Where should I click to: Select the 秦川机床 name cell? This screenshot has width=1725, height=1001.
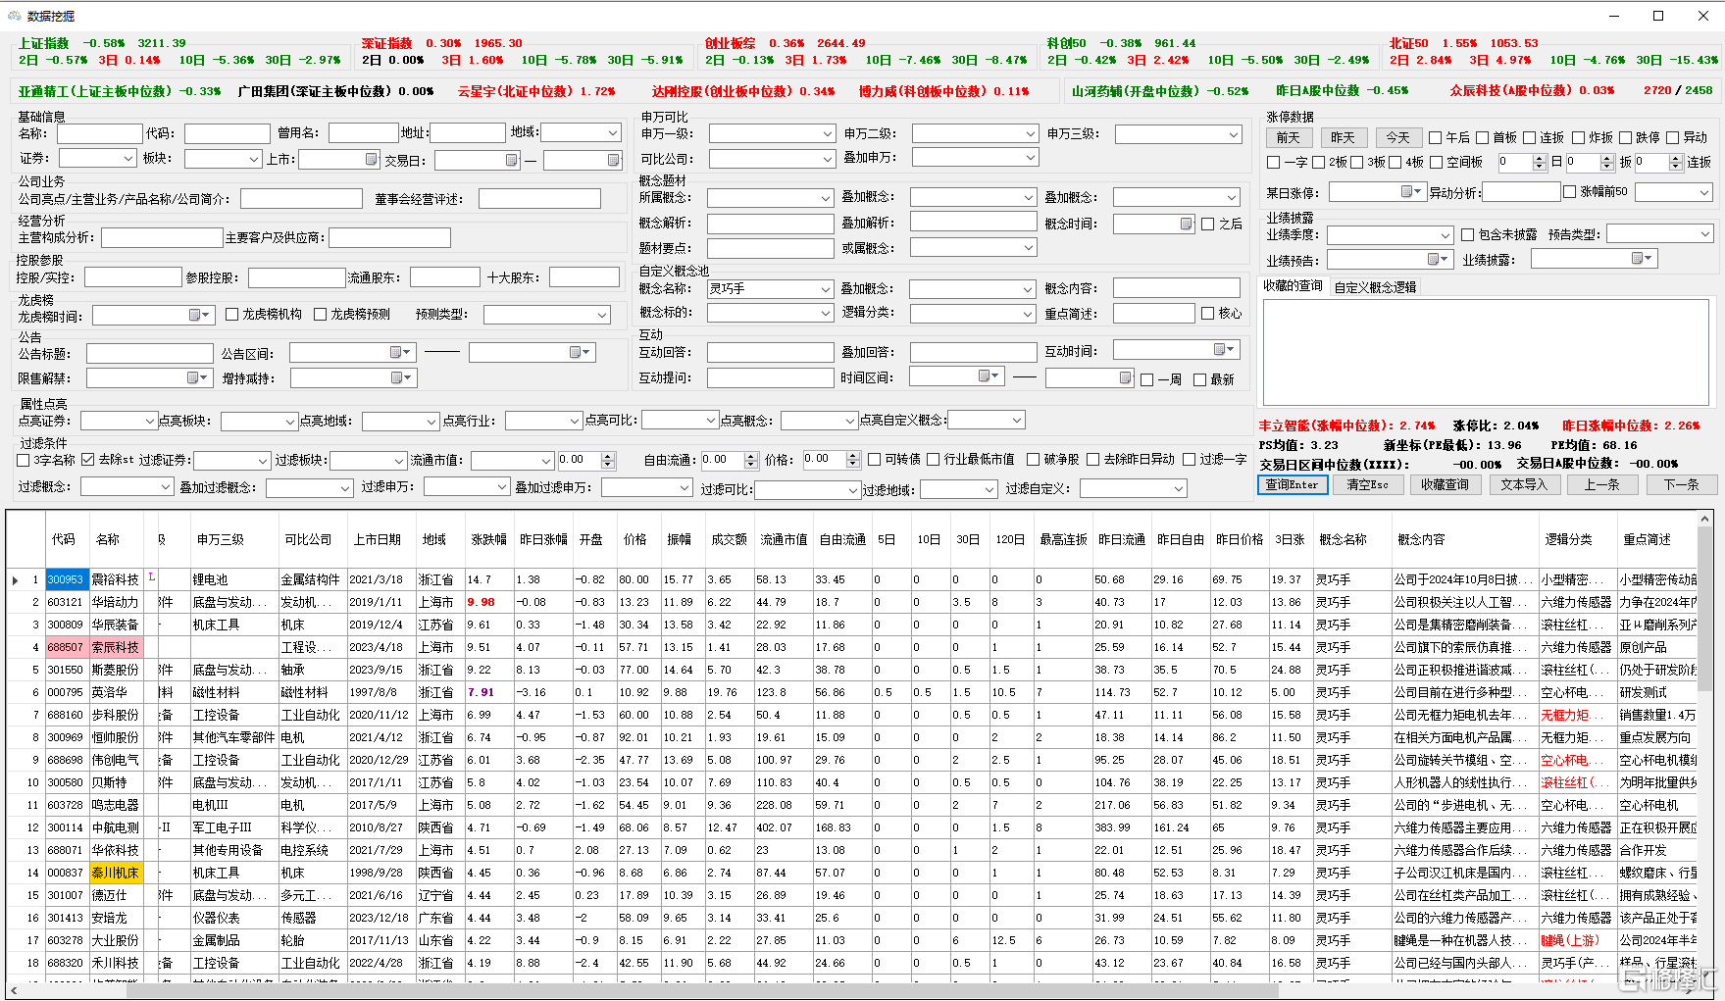point(116,873)
